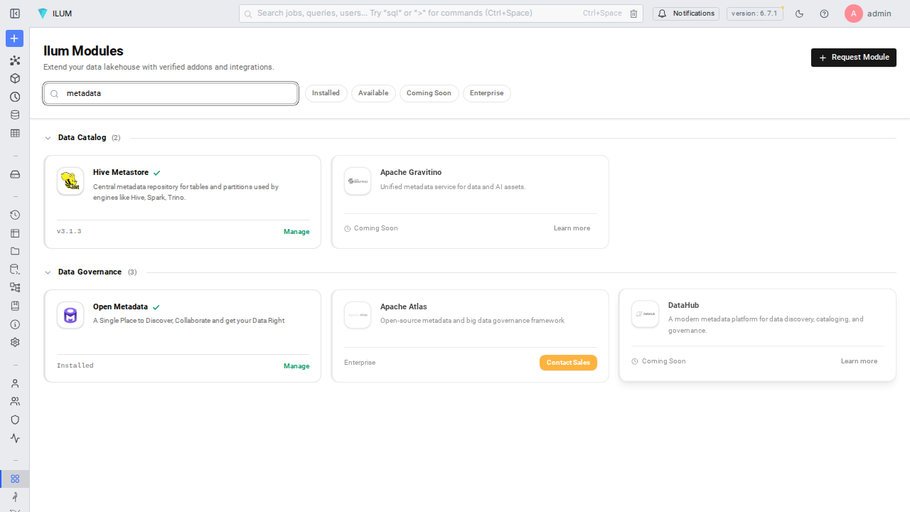Click the DataHub logo thumbnail
Image resolution: width=910 pixels, height=512 pixels.
pos(646,314)
